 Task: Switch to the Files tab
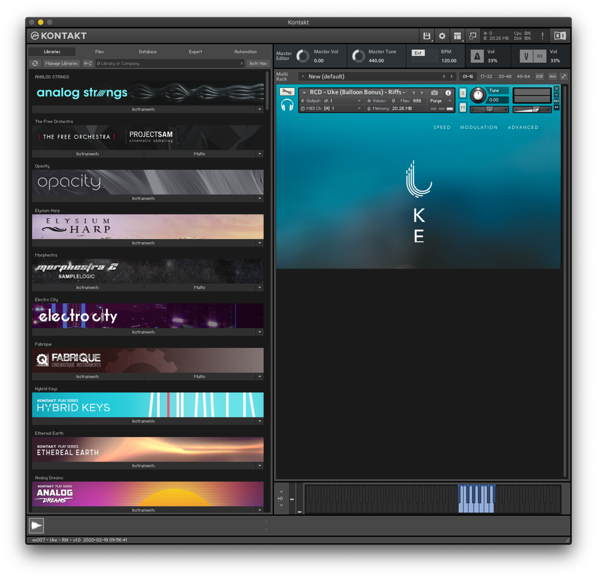click(99, 52)
